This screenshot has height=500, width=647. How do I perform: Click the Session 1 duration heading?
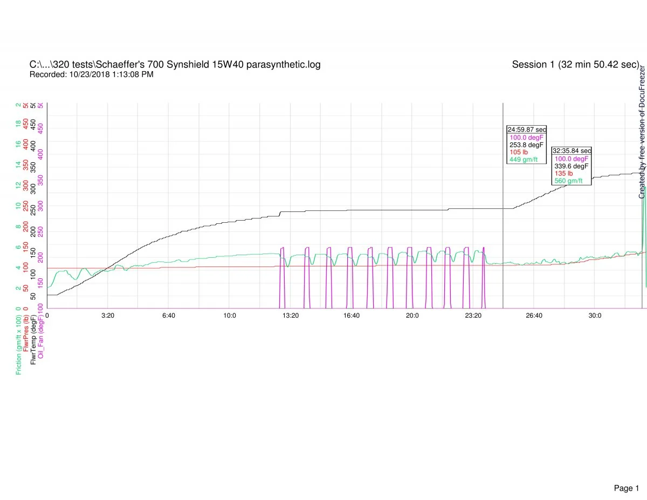click(x=575, y=65)
